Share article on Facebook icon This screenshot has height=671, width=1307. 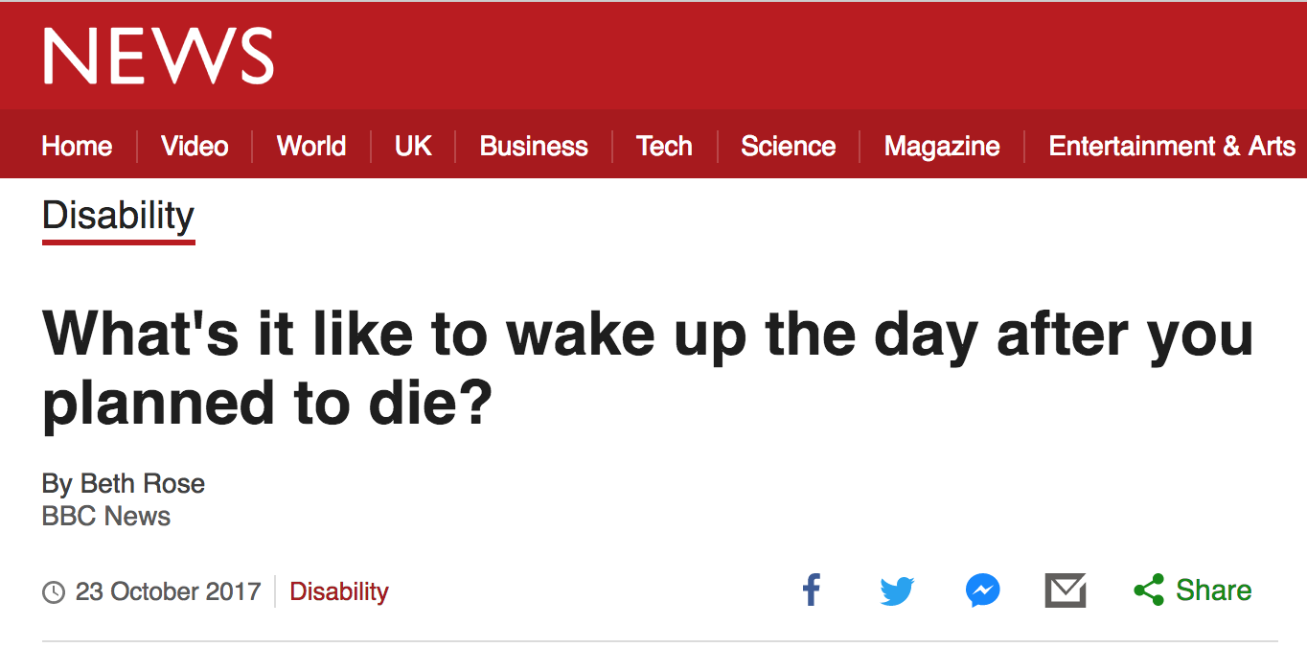[812, 590]
